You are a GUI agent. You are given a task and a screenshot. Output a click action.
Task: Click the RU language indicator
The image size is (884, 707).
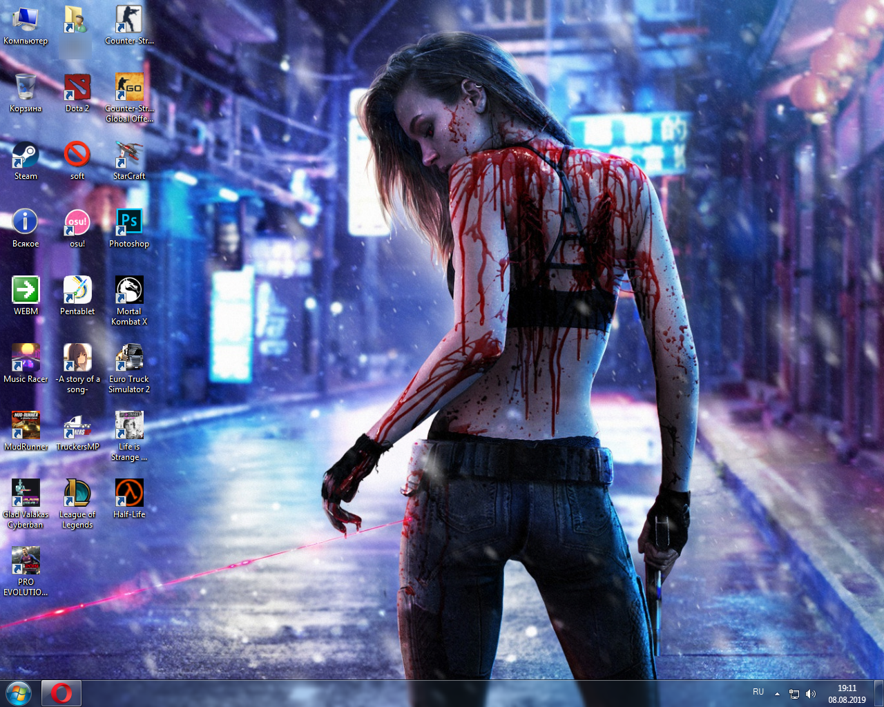(758, 692)
